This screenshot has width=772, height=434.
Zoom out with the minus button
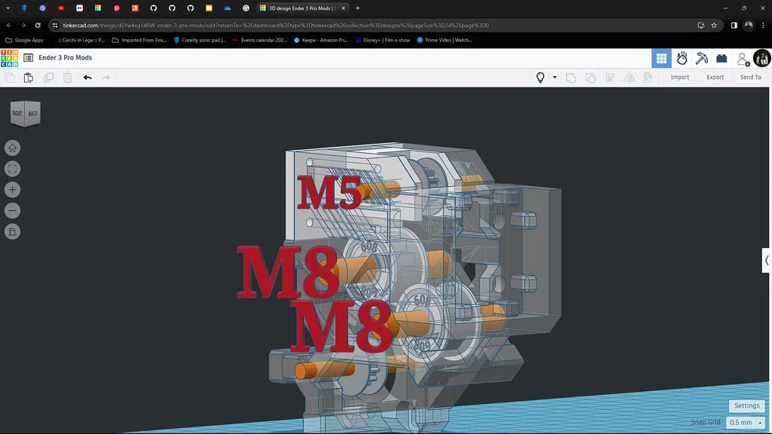point(12,211)
